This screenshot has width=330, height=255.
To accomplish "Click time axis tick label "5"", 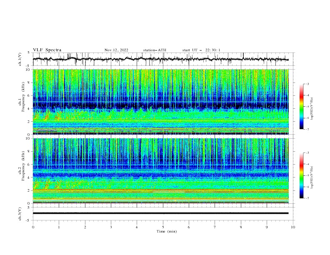I will point(163,227).
